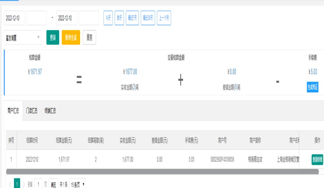Viewport: 324px width, 188px height.
Task: Open the 富友清算 dropdown
Action: pyautogui.click(x=23, y=38)
